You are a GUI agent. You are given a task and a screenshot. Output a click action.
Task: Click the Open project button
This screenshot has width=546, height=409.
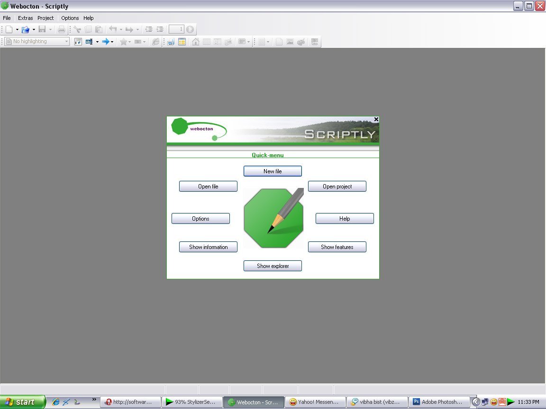point(337,187)
